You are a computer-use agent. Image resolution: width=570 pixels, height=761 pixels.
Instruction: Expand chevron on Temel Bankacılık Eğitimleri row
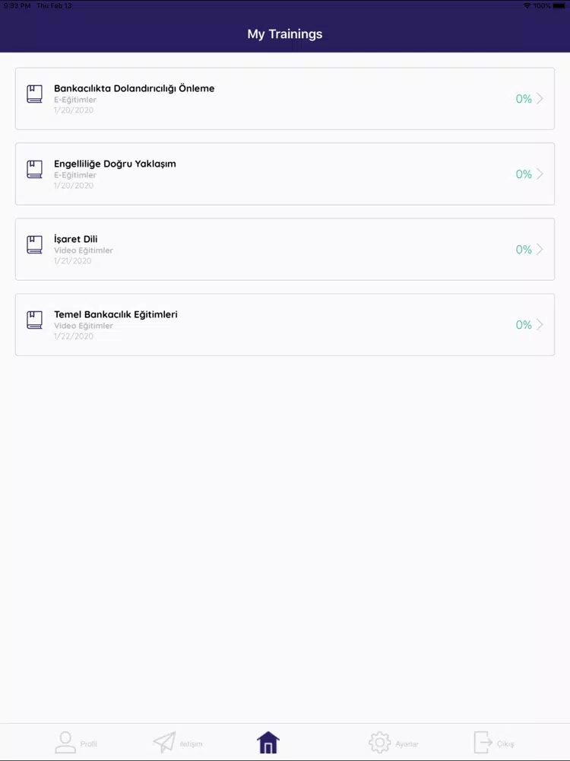tap(540, 324)
